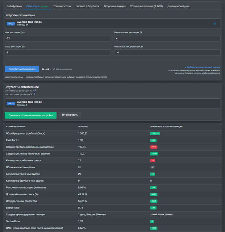Click the 8,08 % drawdown value
Screen dimensions: 225x232
pos(82,188)
